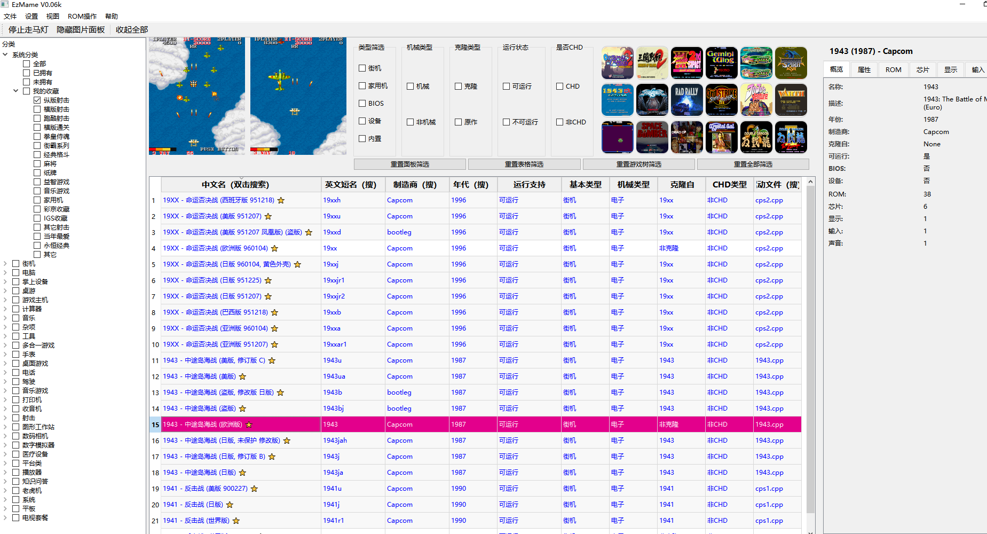Image resolution: width=987 pixels, height=534 pixels.
Task: Switch to the 属性 tab
Action: [864, 69]
